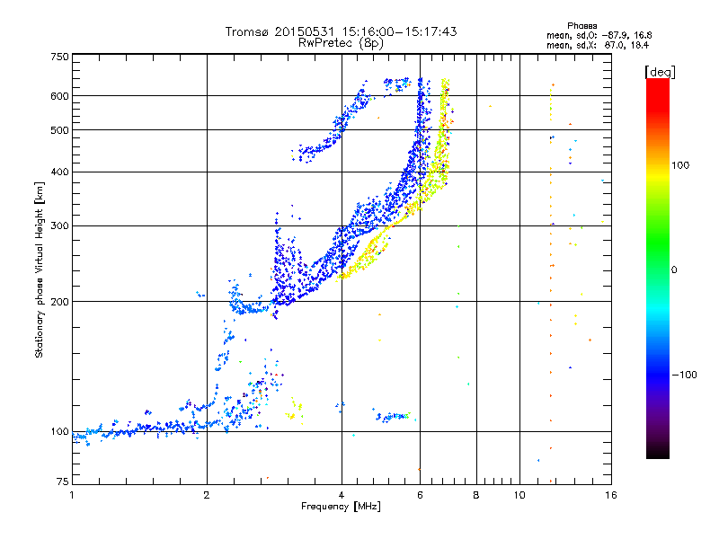
Task: Click the colorbar label '100'
Action: click(x=680, y=165)
